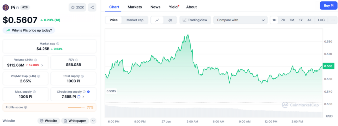Click the price peak near 3:00 AM
Viewport: 338px width, 126px height.
[188, 35]
